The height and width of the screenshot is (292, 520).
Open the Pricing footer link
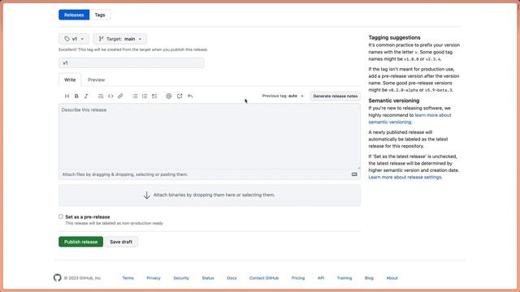(x=298, y=277)
